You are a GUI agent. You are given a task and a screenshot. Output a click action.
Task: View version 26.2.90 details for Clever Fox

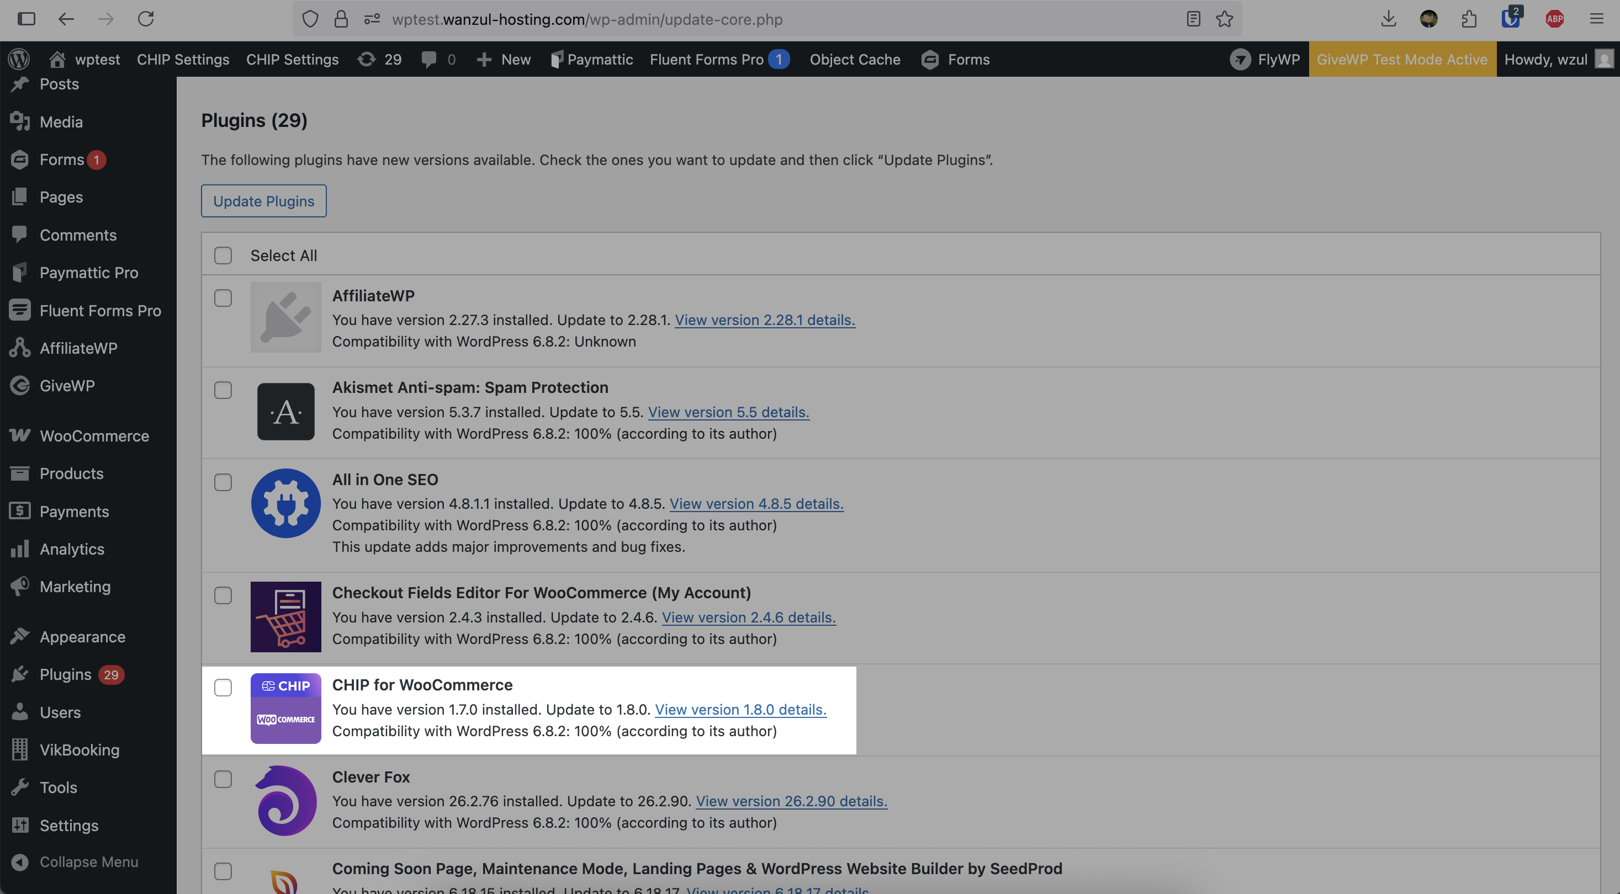pos(791,801)
